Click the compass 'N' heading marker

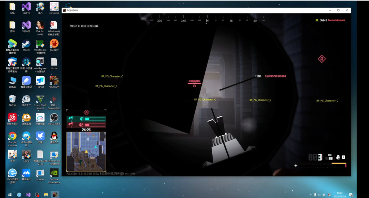coord(207,21)
